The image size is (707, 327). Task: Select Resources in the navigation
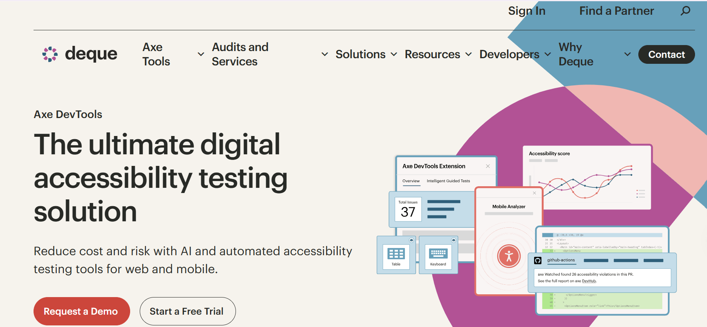coord(432,54)
